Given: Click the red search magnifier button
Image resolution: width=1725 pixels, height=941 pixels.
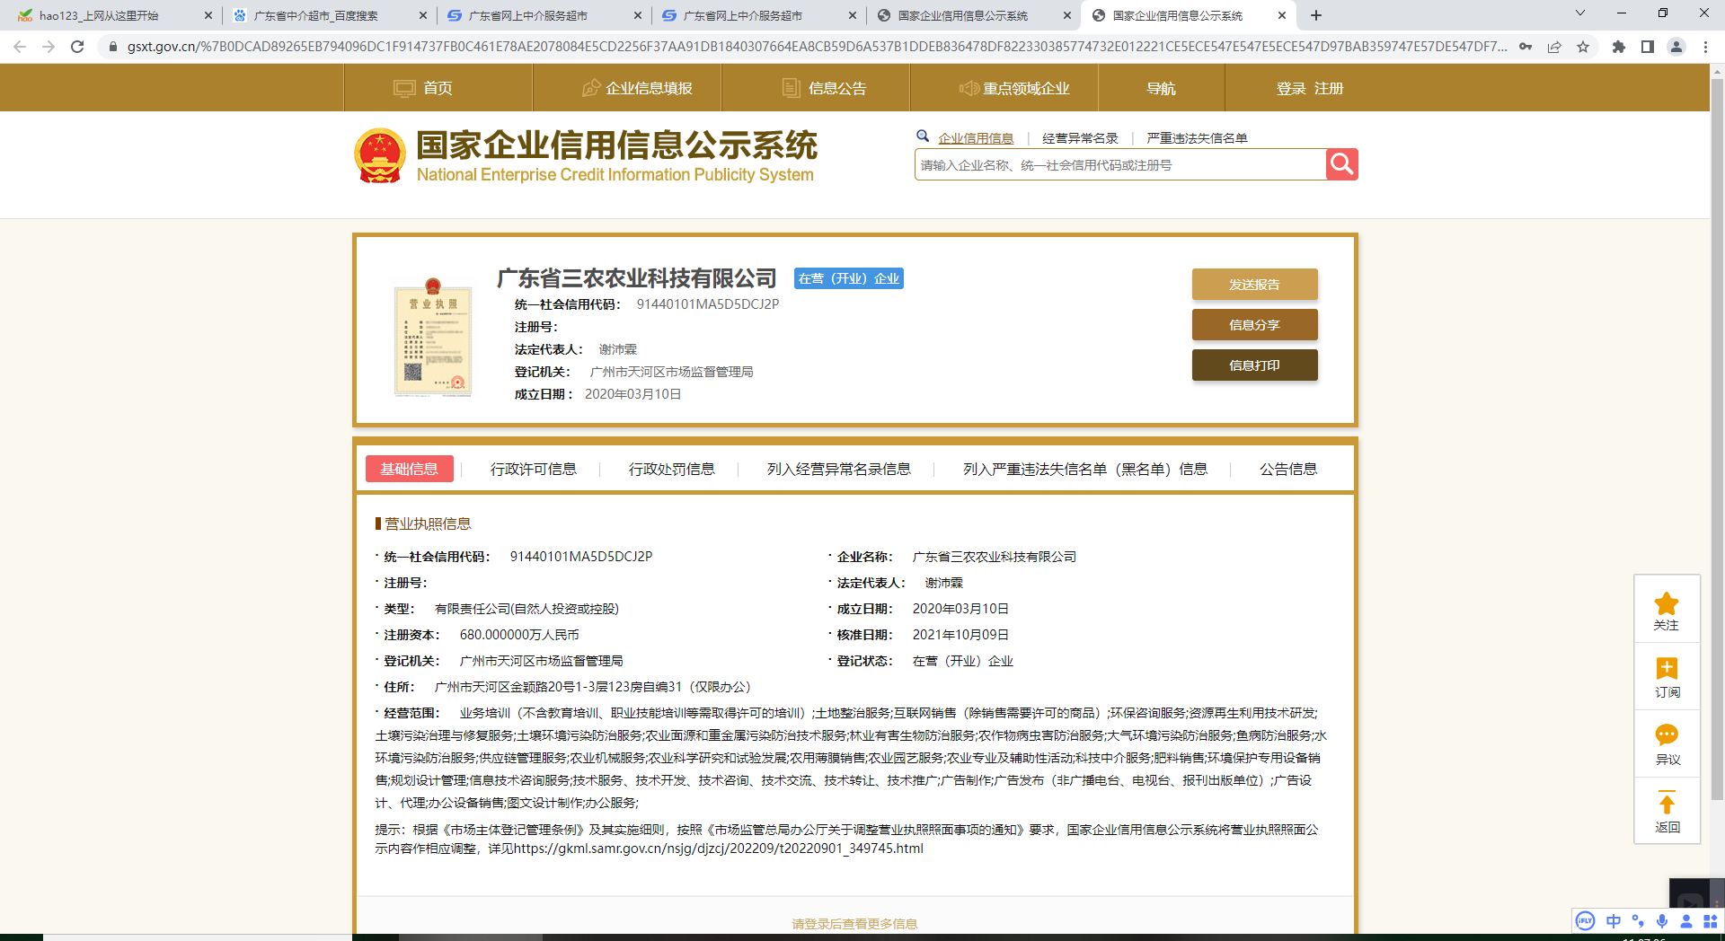Looking at the screenshot, I should pos(1341,164).
